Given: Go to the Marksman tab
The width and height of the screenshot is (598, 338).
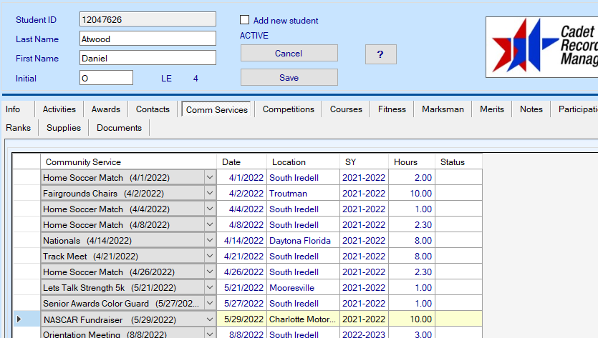Looking at the screenshot, I should 443,109.
